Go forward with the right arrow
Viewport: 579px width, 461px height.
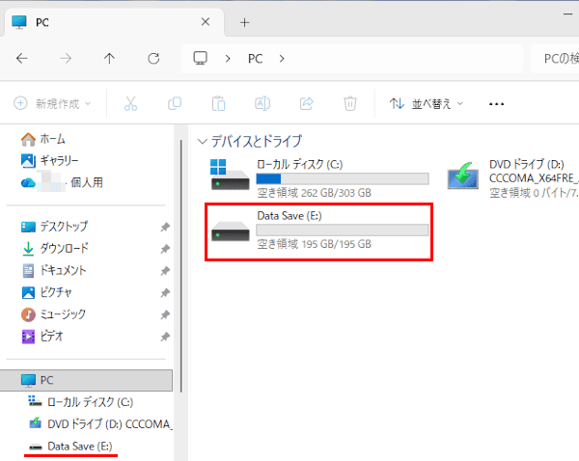coord(66,58)
